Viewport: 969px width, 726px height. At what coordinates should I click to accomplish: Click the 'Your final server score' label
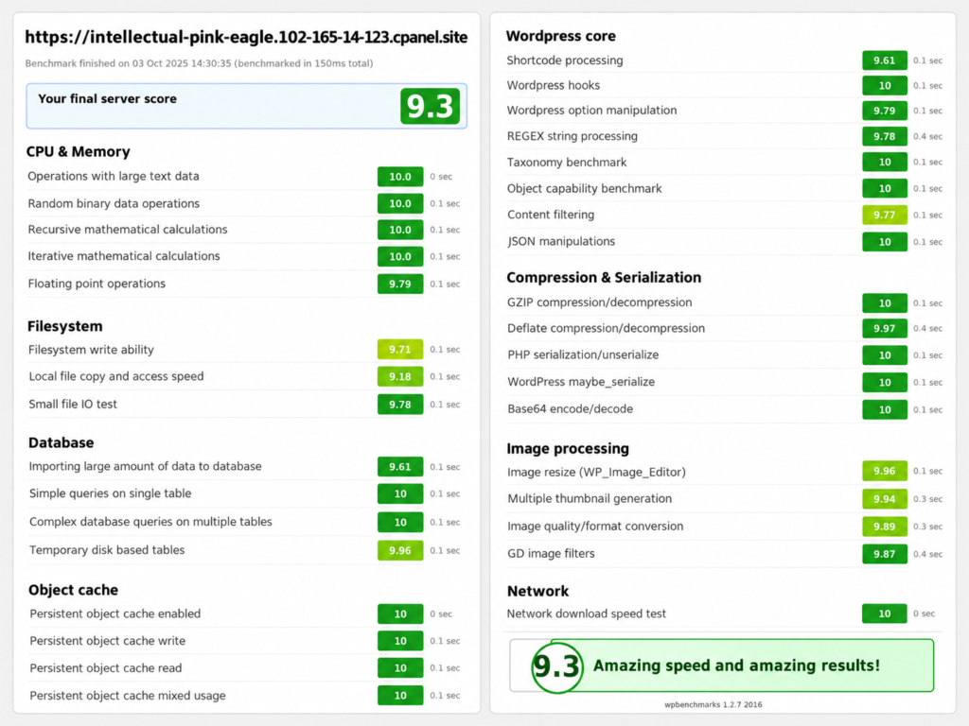(108, 98)
